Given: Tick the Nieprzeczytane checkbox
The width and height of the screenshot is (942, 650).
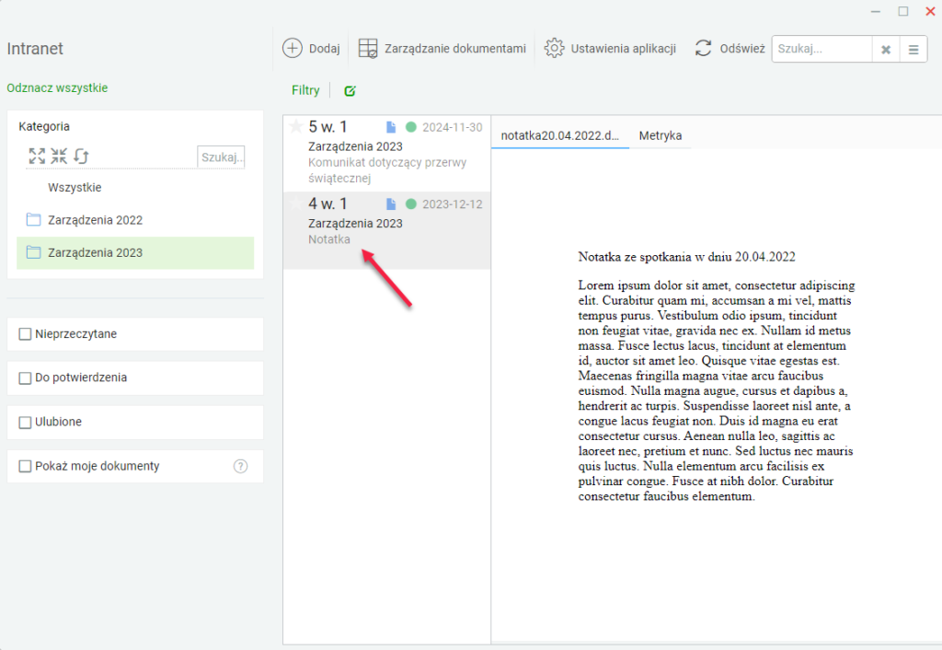Looking at the screenshot, I should [x=25, y=333].
